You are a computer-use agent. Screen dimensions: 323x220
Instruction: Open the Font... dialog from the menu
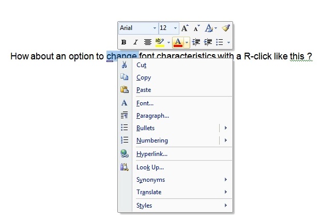point(145,103)
